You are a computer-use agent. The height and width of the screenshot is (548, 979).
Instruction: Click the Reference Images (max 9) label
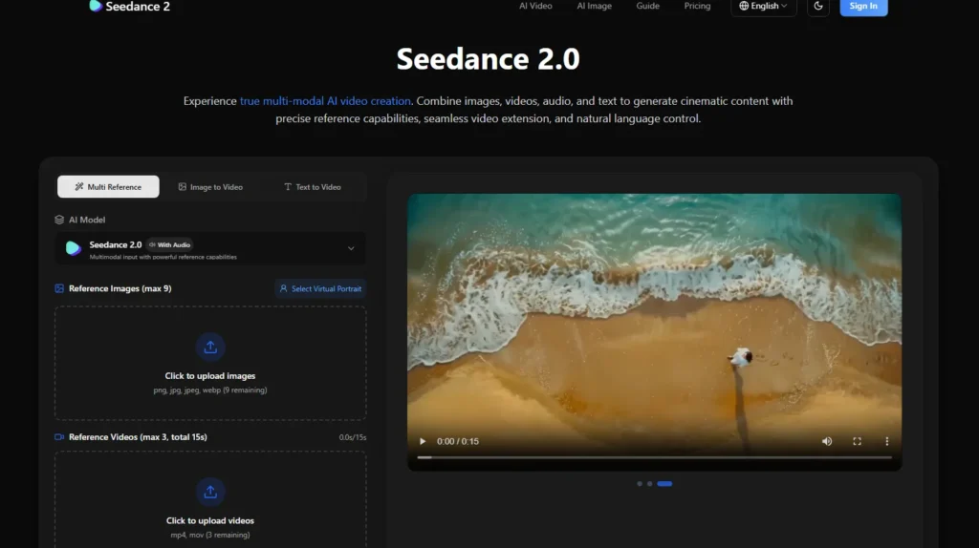click(120, 288)
